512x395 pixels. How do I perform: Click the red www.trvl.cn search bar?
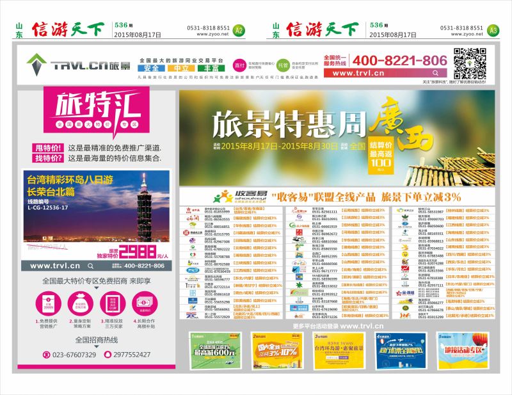pyautogui.click(x=385, y=73)
